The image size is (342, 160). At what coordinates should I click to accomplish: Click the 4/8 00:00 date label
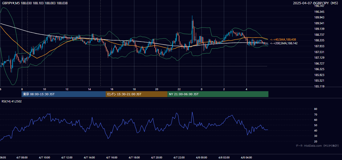point(202,158)
